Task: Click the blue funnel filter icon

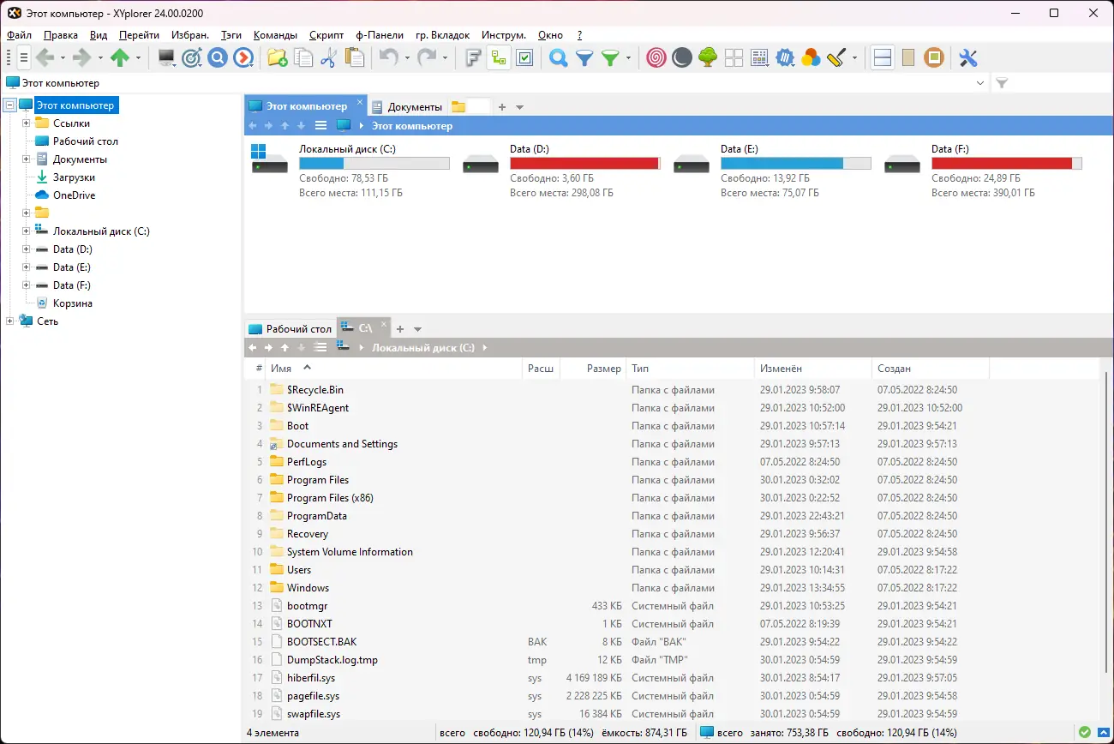Action: (x=584, y=58)
